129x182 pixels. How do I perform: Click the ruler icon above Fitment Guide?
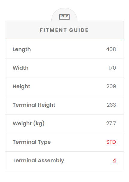point(64,17)
